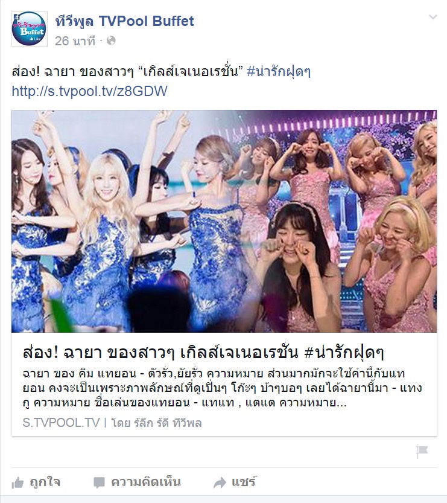Open the TVPool Buffet page name link
The height and width of the screenshot is (503, 447).
pyautogui.click(x=124, y=22)
